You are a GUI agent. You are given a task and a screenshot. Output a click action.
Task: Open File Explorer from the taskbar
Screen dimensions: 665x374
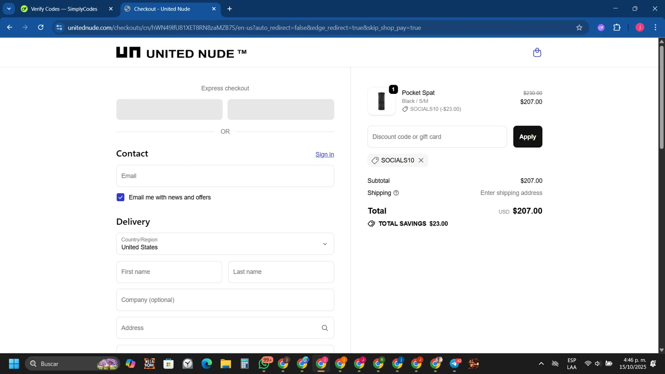pos(226,364)
